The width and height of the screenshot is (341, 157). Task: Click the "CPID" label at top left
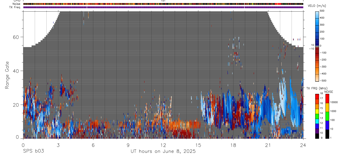click(x=17, y=1)
